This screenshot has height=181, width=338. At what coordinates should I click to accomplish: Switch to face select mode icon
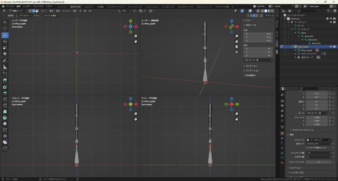pos(37,11)
